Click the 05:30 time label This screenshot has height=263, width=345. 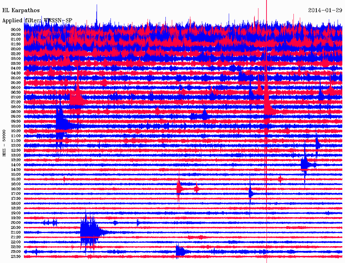click(16, 83)
